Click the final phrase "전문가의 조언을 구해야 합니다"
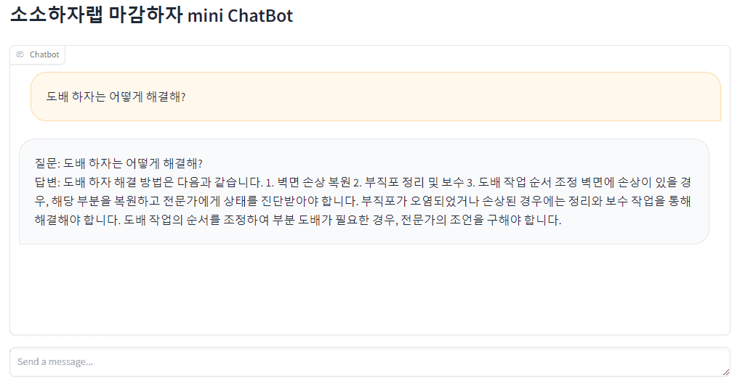The image size is (740, 386). coord(481,220)
